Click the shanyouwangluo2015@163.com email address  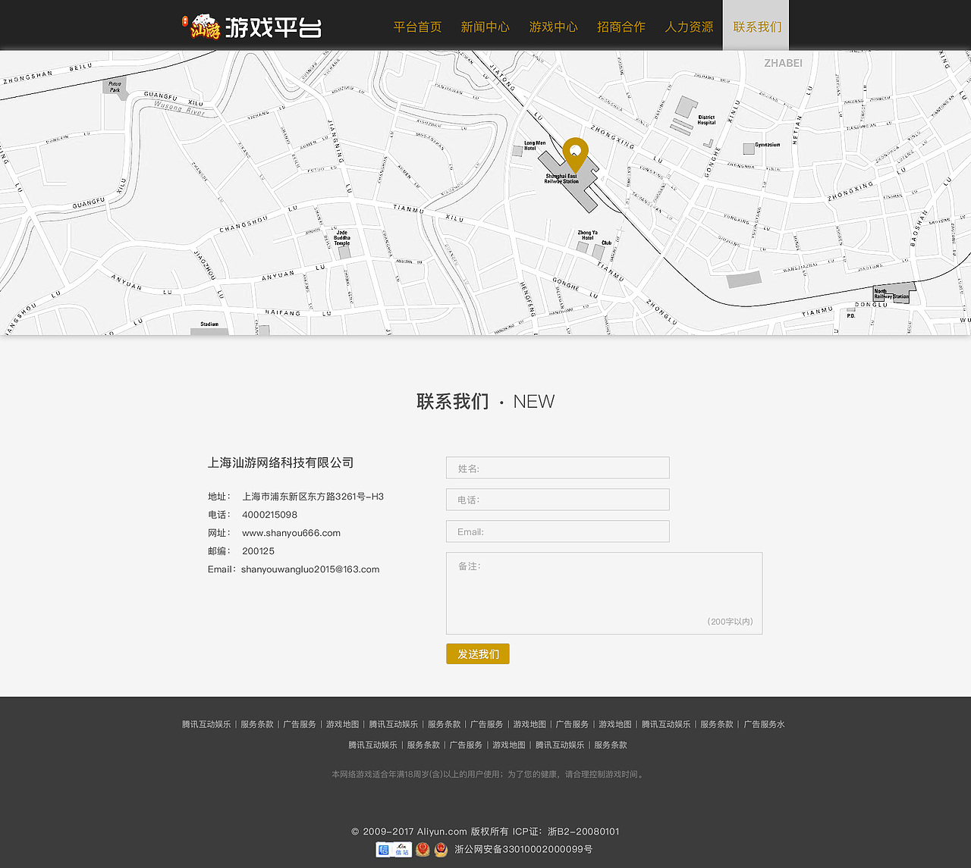(x=310, y=569)
